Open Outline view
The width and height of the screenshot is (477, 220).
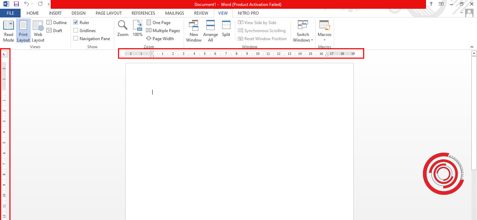[57, 23]
